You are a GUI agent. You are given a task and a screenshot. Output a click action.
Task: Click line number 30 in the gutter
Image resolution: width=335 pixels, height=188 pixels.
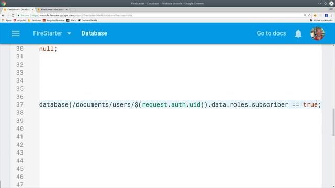click(20, 49)
